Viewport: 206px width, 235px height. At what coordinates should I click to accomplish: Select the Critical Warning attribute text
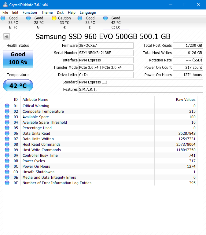tap(36, 106)
